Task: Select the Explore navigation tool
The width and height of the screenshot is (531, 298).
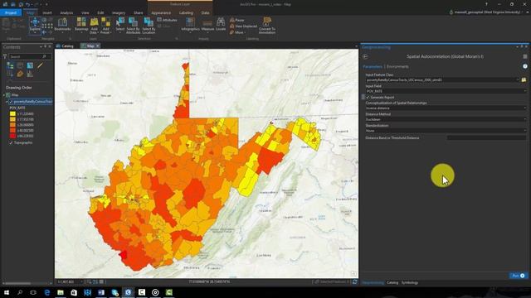Action: tap(35, 25)
